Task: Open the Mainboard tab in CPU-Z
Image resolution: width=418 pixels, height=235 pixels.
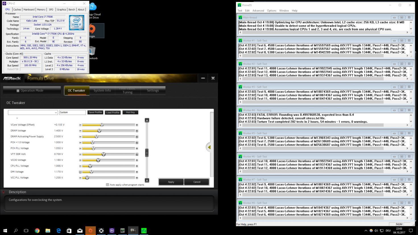Action: (29, 9)
